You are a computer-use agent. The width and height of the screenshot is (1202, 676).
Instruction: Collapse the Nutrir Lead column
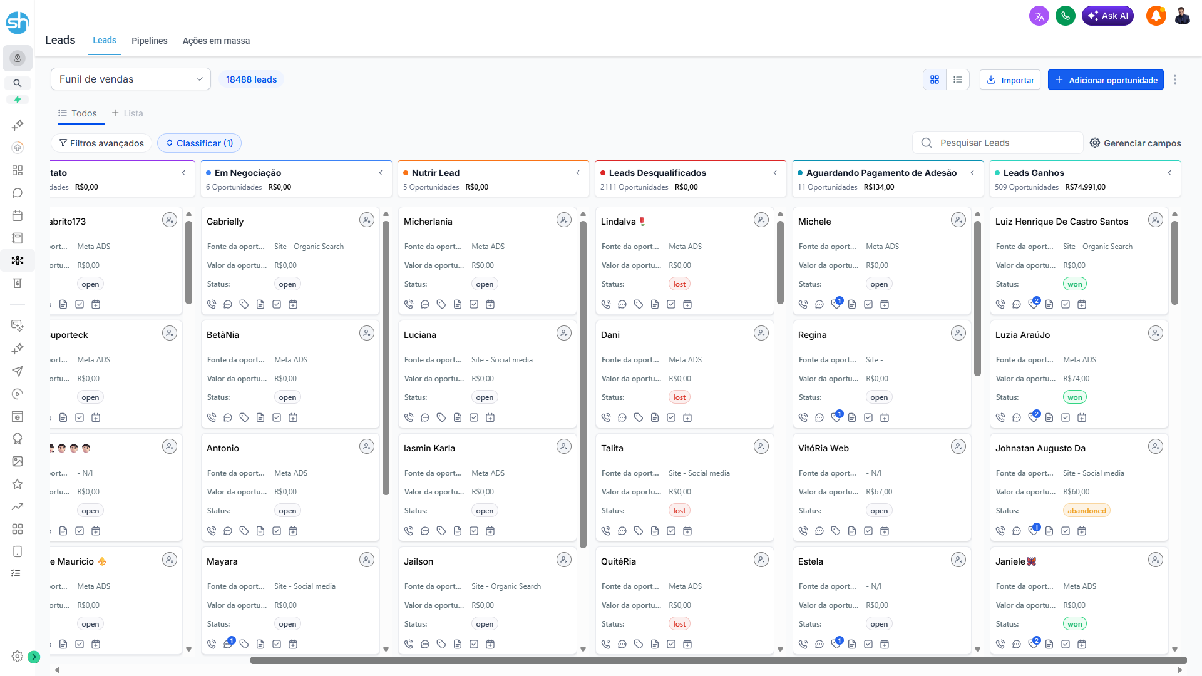pyautogui.click(x=578, y=173)
